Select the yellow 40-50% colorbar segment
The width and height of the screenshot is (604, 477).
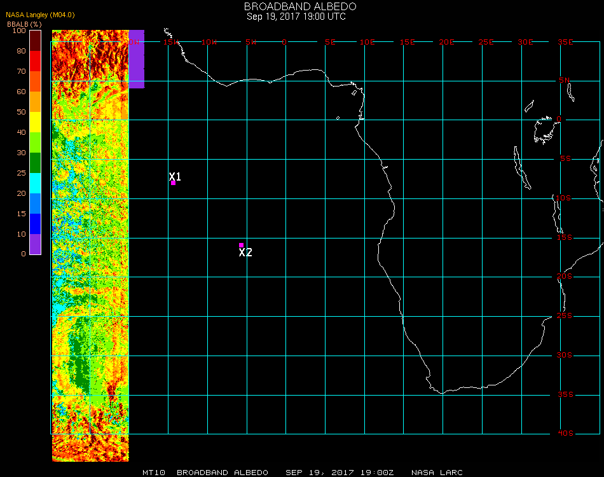click(36, 122)
